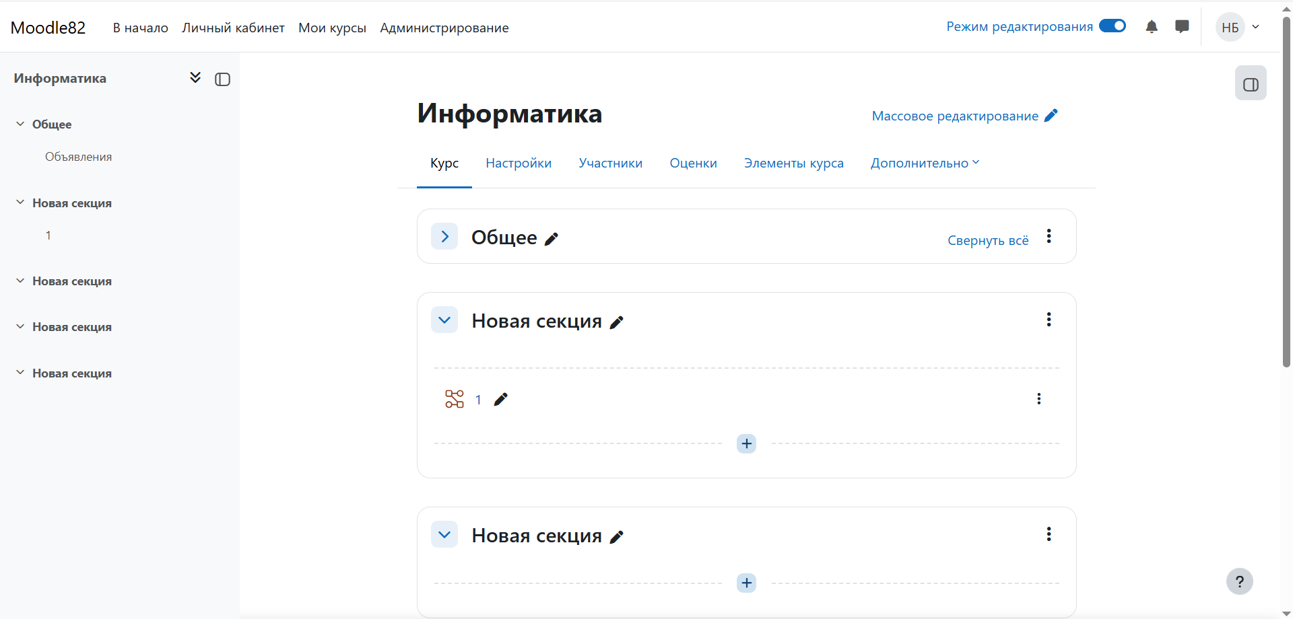Close the course index sidebar panel
The width and height of the screenshot is (1293, 619).
point(222,79)
